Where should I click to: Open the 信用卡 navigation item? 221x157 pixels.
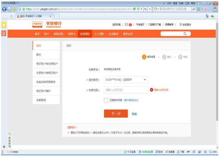[71, 34]
